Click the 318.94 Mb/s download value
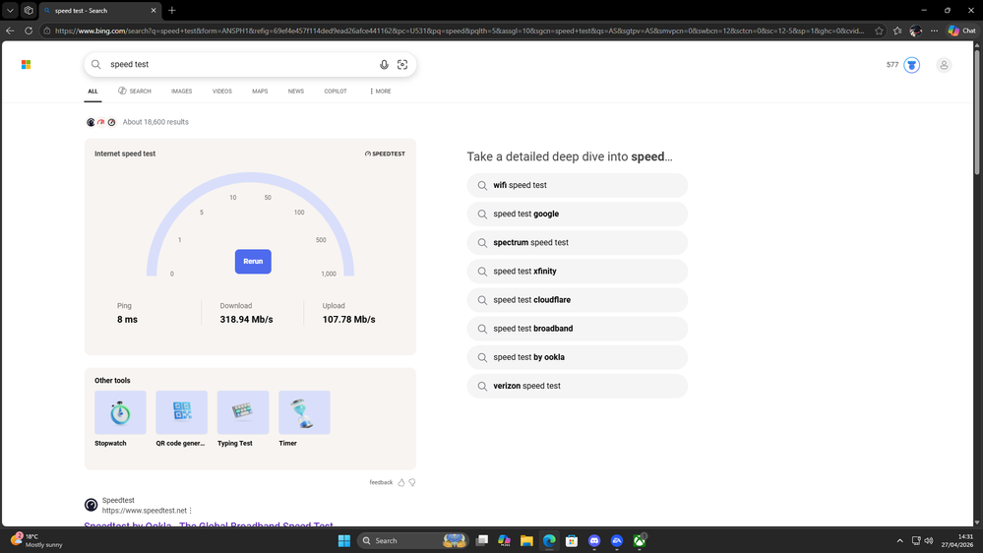983x553 pixels. point(246,319)
